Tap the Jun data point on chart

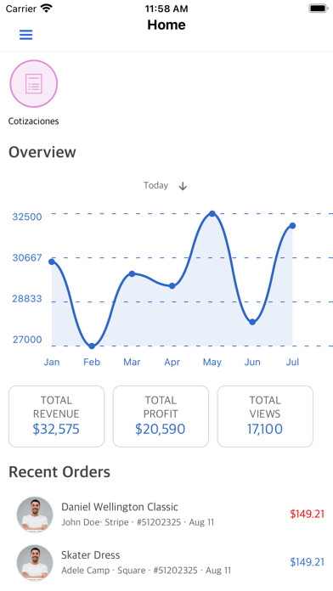pos(252,322)
